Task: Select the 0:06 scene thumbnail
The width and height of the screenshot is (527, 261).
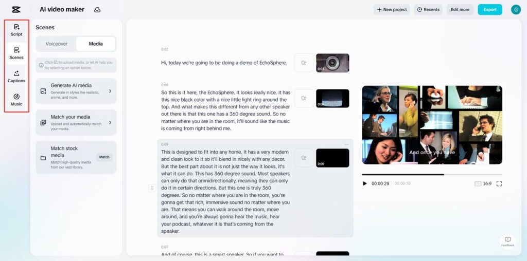Action: (332, 98)
